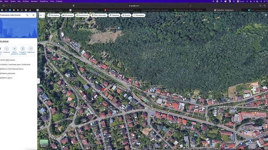Open the Attractions (Развлечения) category chip

point(82,15)
